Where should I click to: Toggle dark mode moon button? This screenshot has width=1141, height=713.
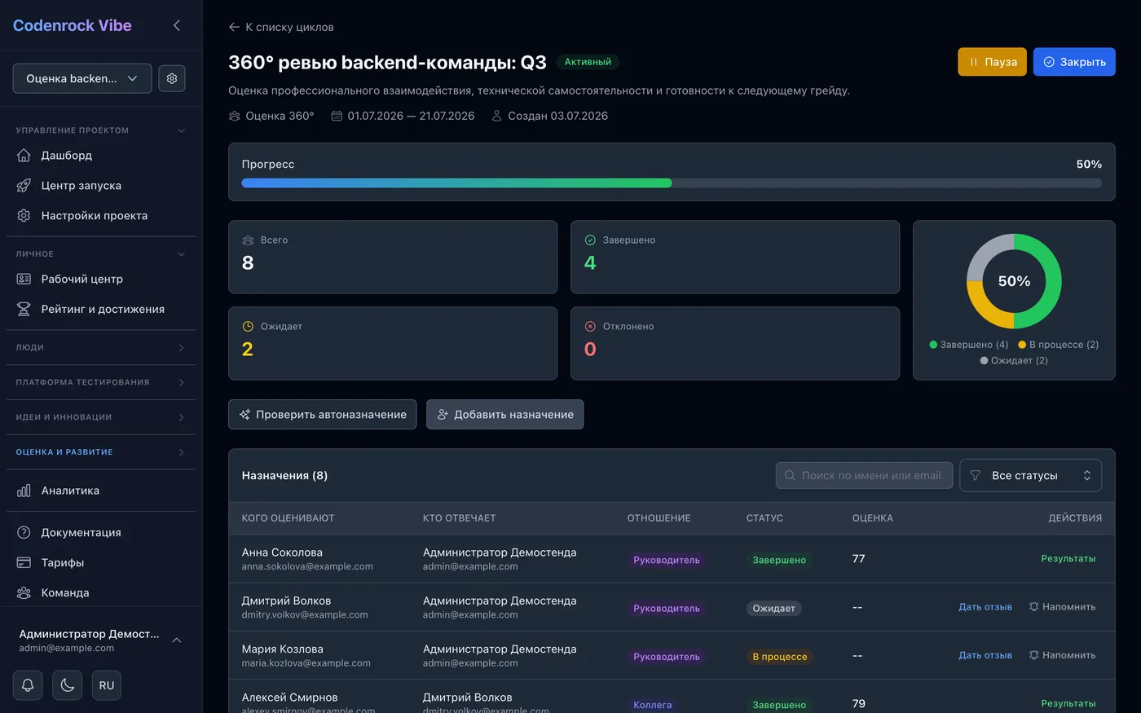[x=67, y=685]
